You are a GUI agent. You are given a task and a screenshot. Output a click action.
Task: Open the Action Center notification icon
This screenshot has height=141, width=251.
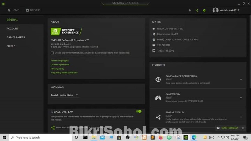pyautogui.click(x=245, y=137)
